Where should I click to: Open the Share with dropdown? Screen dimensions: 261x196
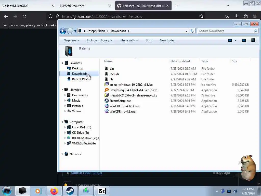click(x=129, y=40)
